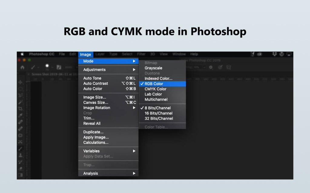
Task: Open the round brush tip preset picker
Action: click(47, 66)
